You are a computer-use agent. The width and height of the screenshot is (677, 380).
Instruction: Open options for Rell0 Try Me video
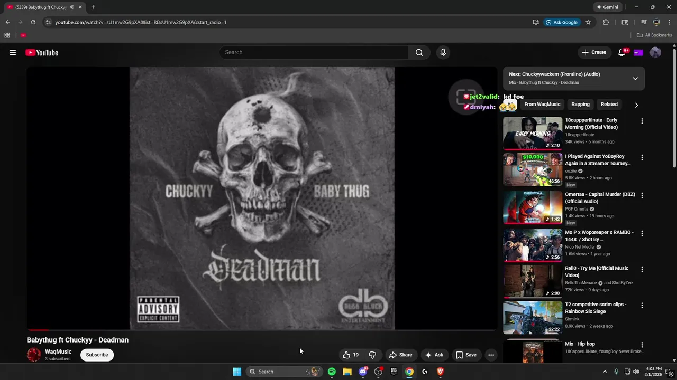tap(642, 269)
